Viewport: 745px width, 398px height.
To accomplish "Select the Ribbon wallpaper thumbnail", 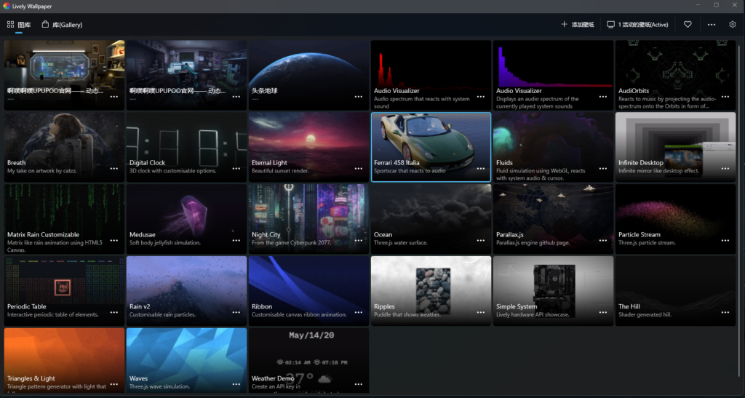I will 308,291.
